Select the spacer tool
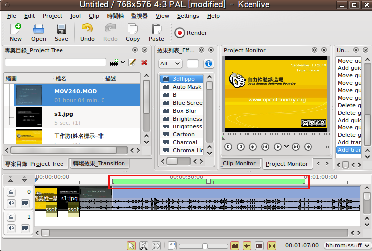 click(x=156, y=246)
